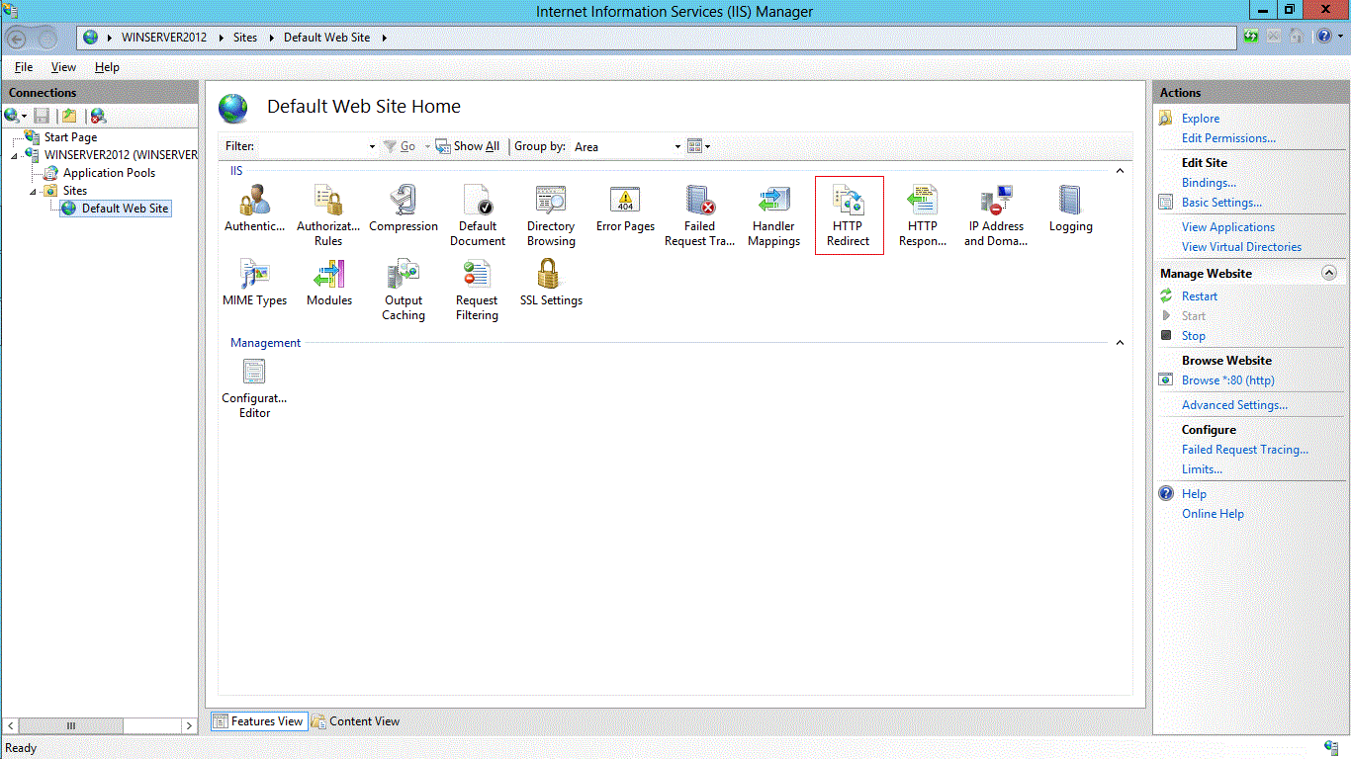Click the Explore action link
This screenshot has height=759, width=1351.
pos(1201,119)
